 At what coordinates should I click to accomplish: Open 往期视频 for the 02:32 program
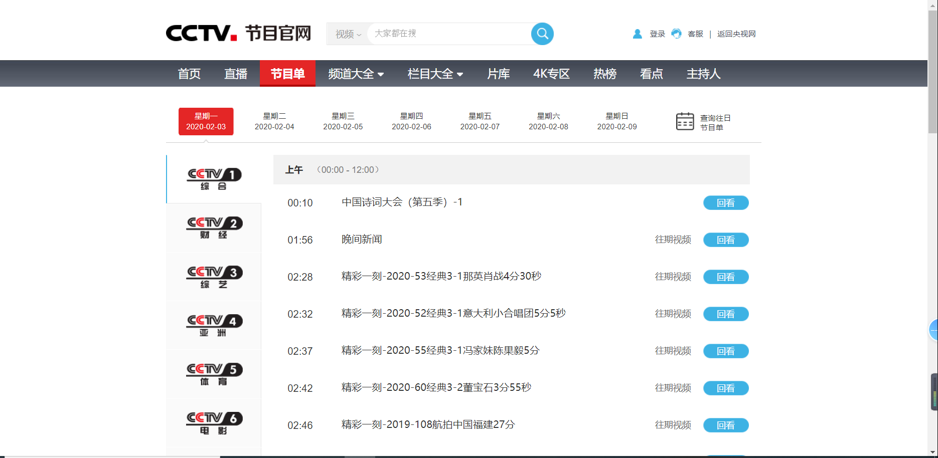[673, 314]
